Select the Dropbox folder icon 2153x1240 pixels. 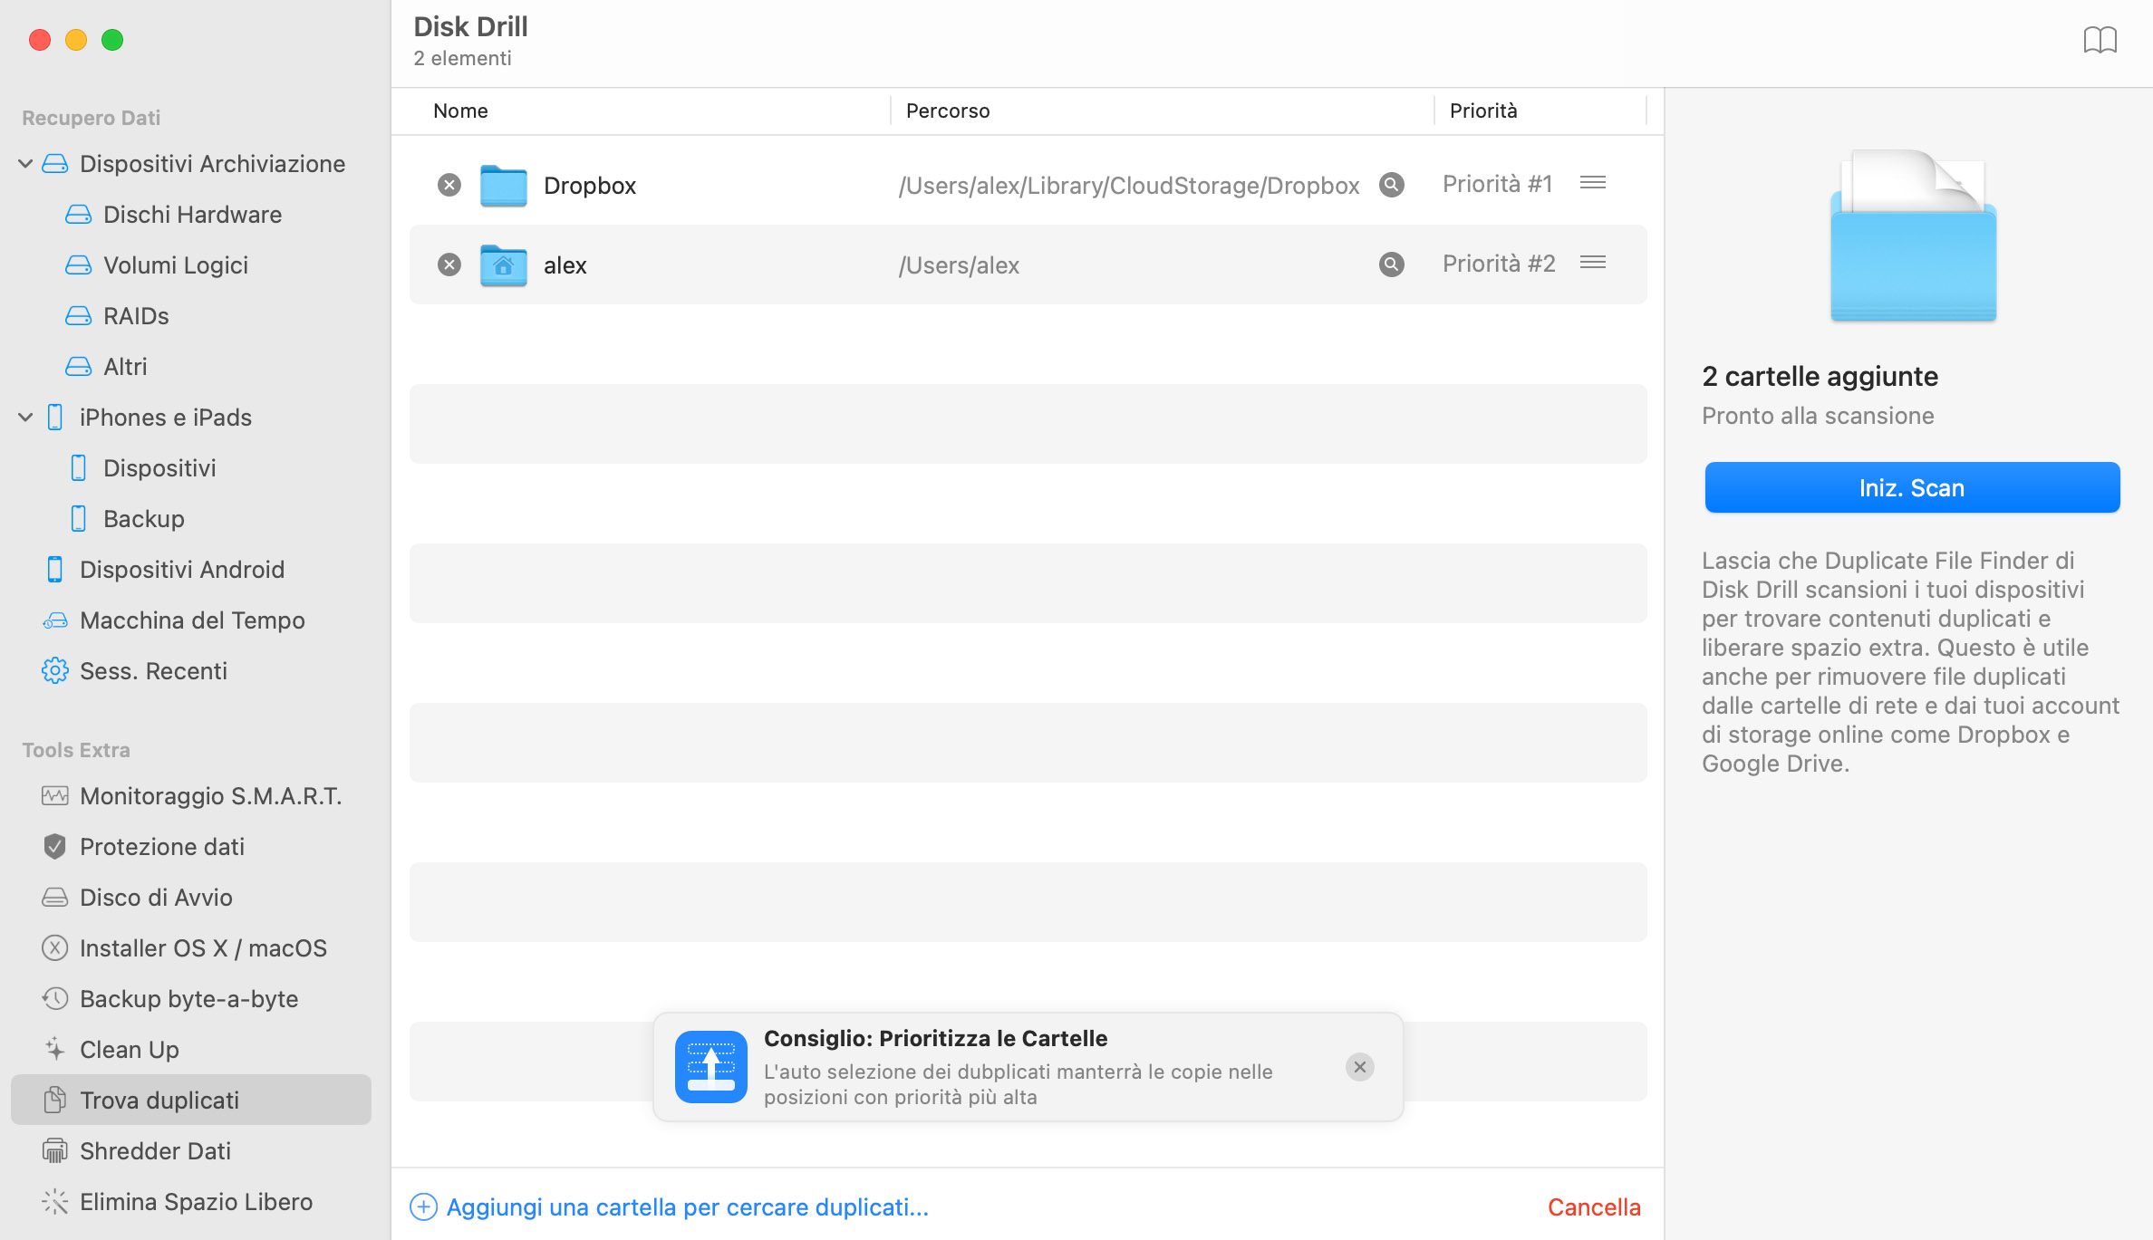504,186
